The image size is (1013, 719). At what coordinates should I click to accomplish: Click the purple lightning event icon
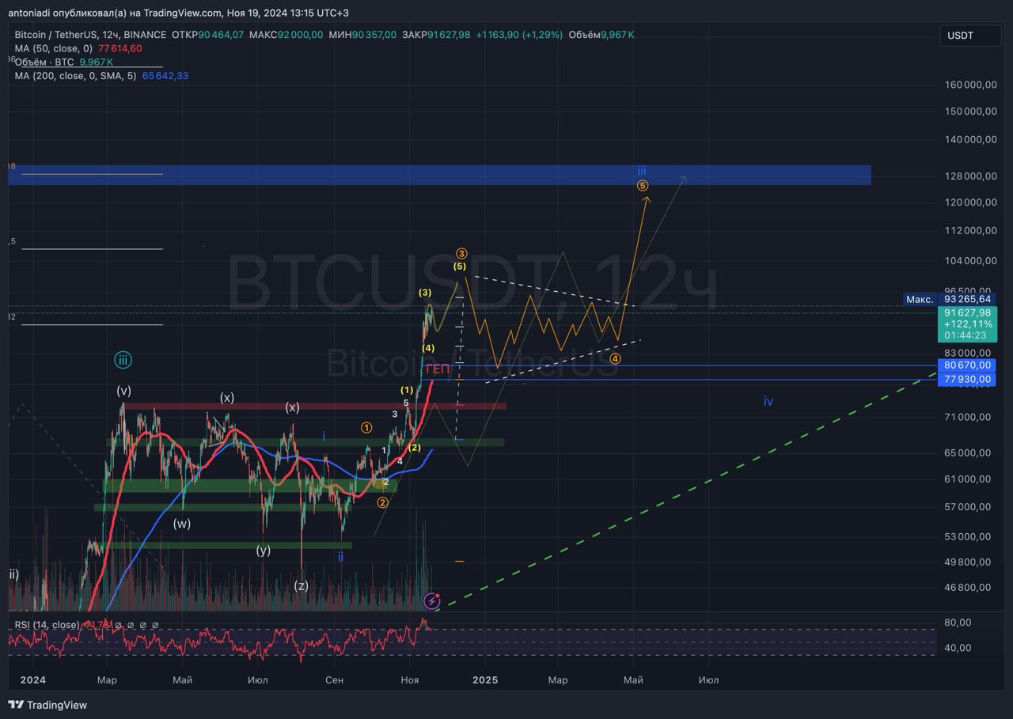tap(432, 600)
